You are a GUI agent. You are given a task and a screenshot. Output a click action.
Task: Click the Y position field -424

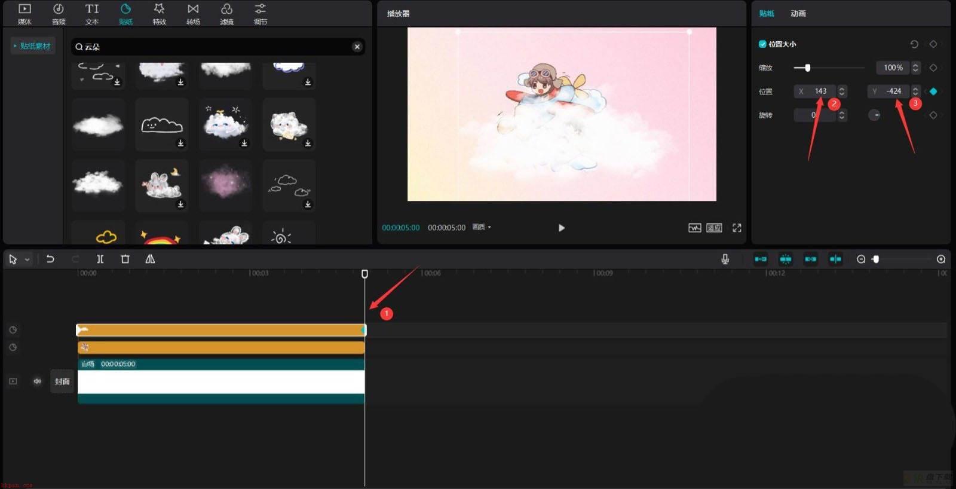coord(888,91)
